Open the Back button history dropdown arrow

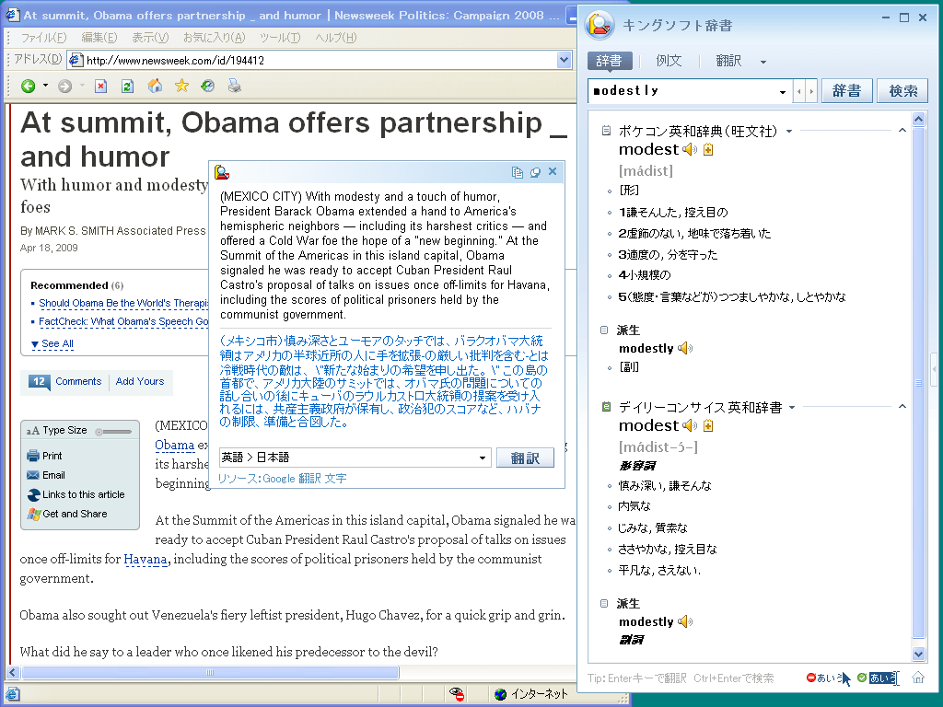pyautogui.click(x=45, y=86)
